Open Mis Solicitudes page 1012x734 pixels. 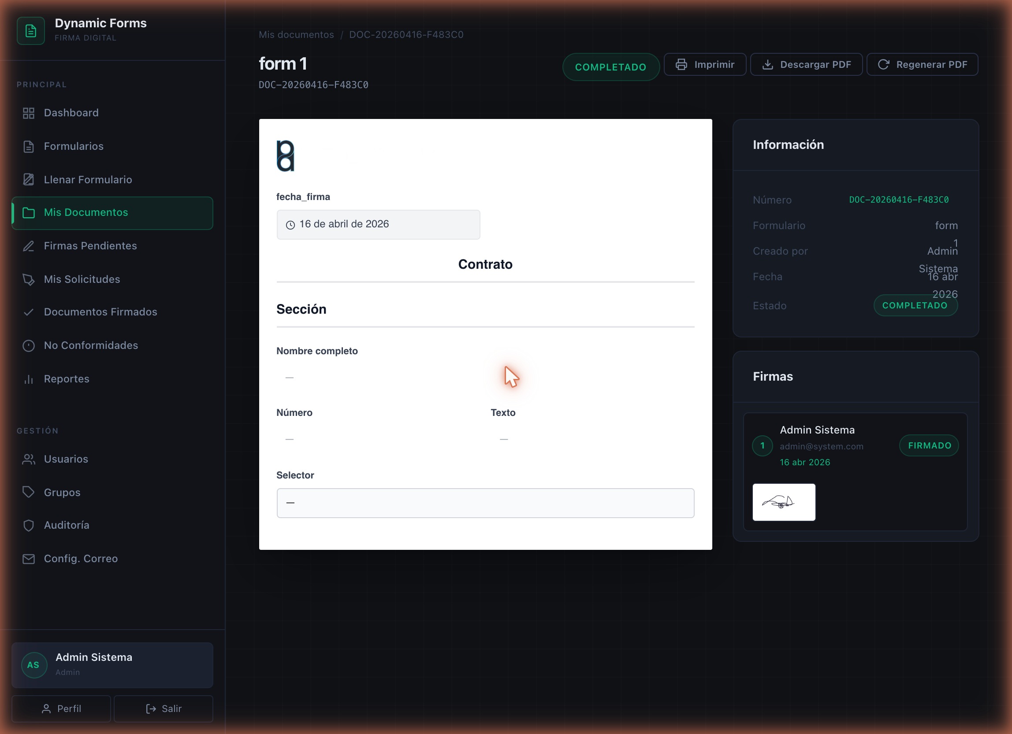[112, 280]
